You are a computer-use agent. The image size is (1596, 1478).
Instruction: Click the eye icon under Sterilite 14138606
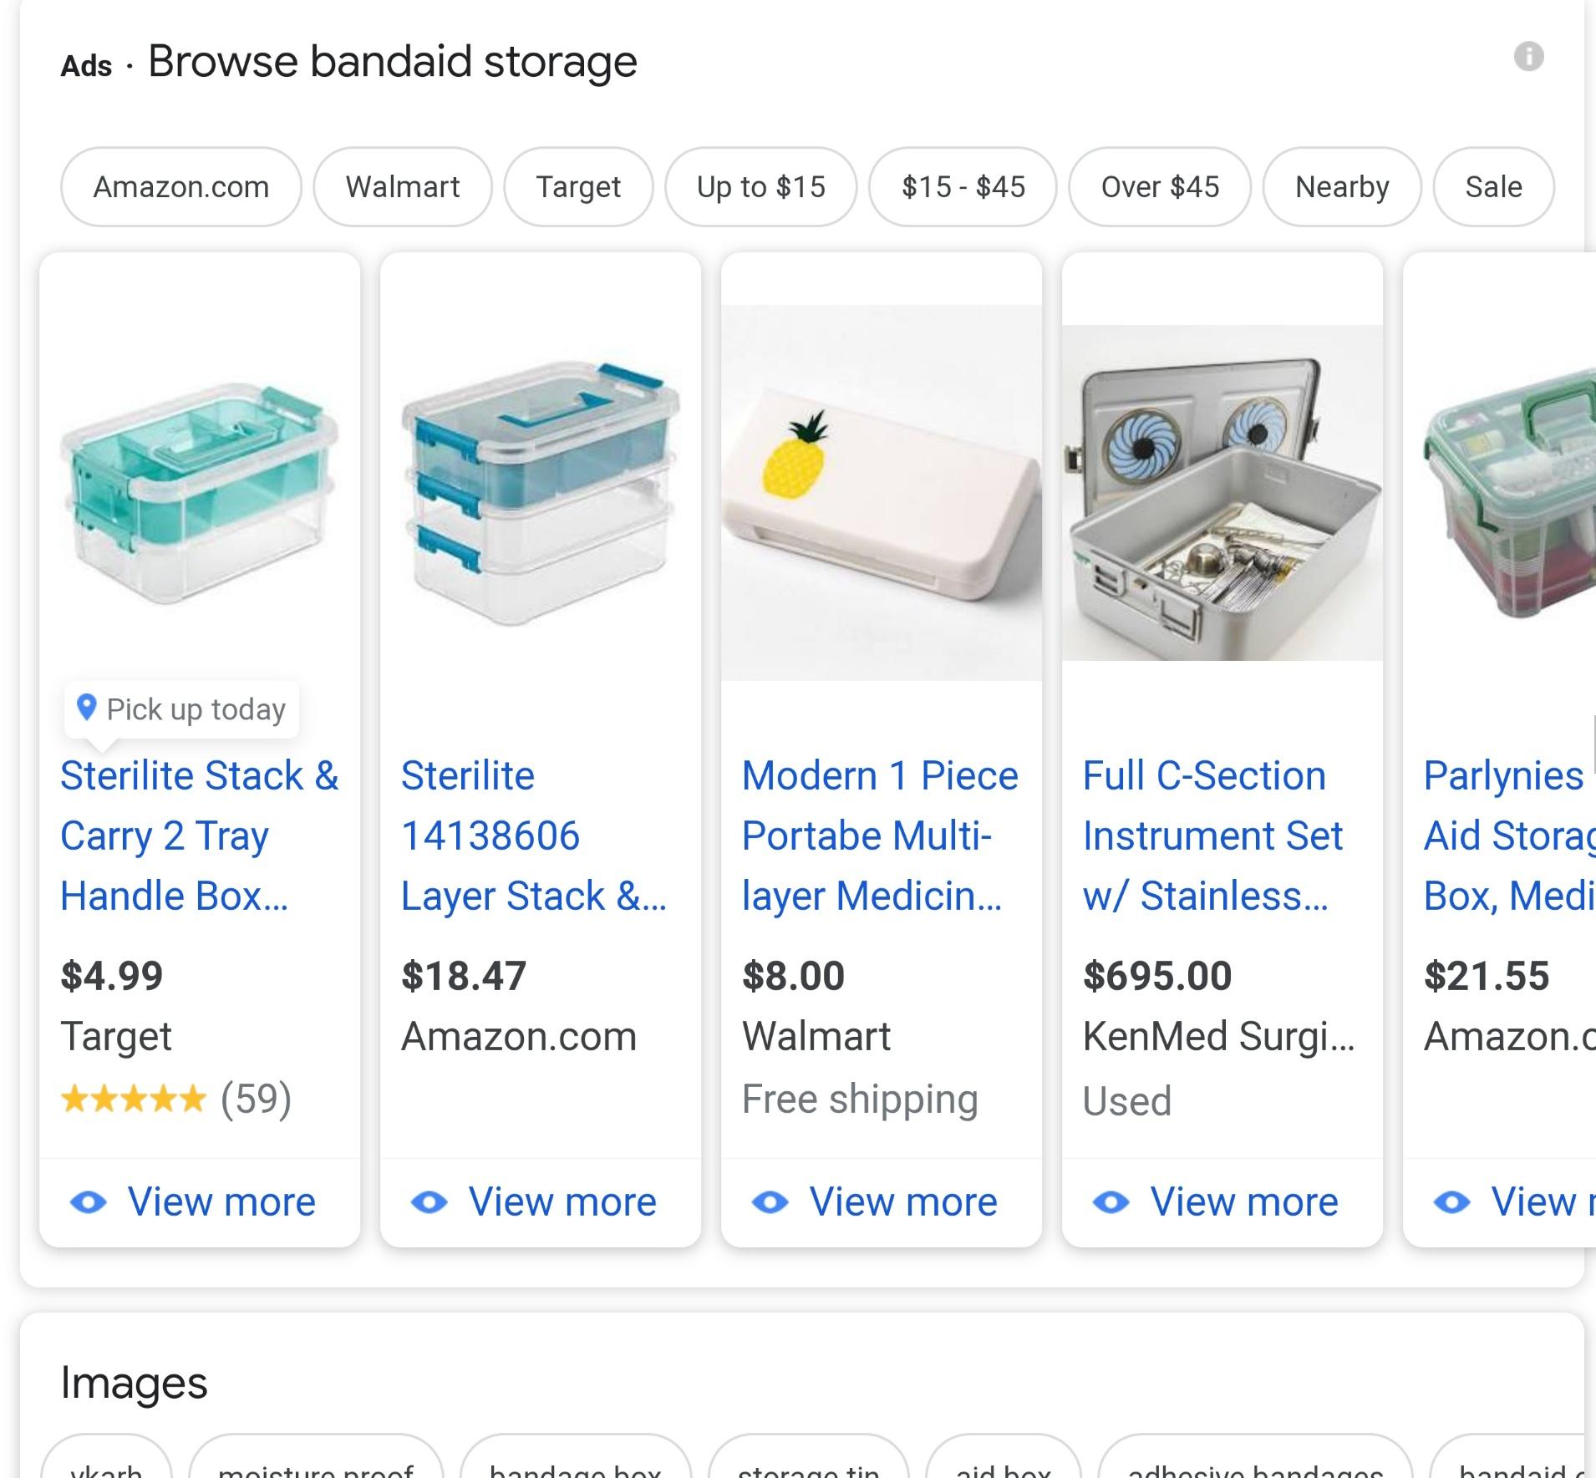tap(429, 1202)
